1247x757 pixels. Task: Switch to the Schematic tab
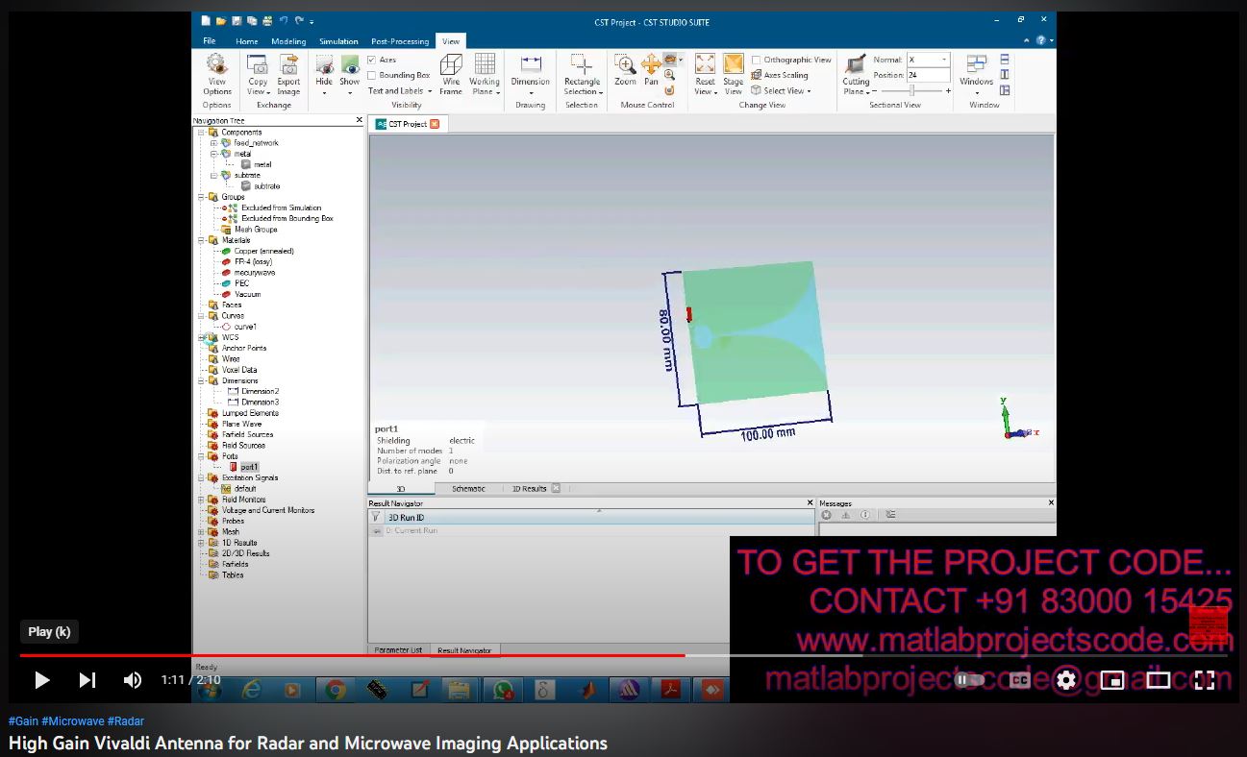468,489
